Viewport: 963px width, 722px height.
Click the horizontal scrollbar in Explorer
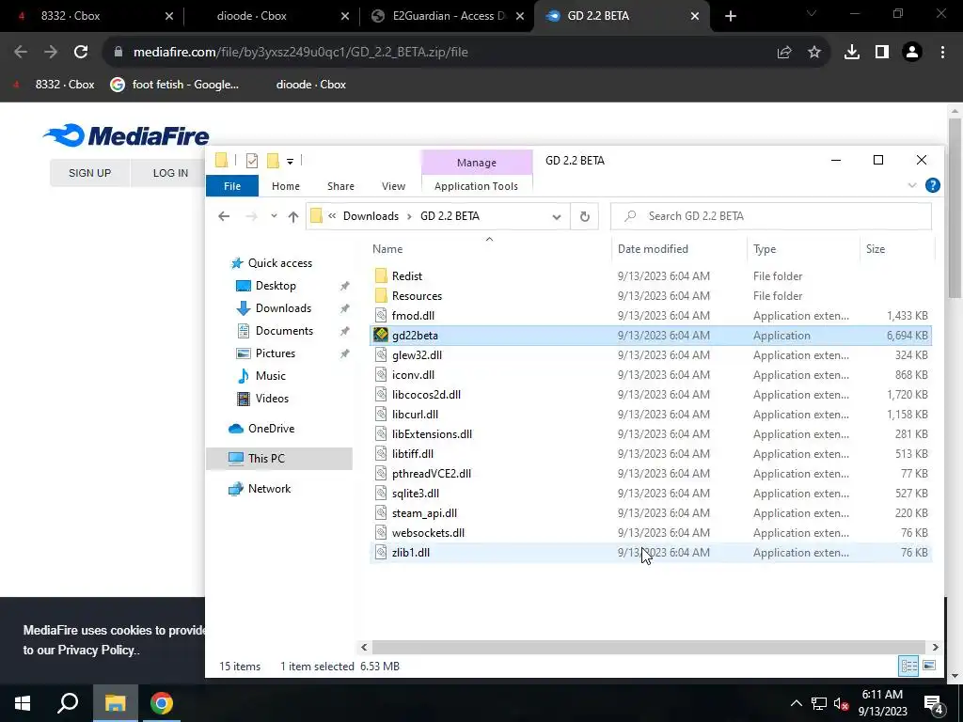[649, 647]
